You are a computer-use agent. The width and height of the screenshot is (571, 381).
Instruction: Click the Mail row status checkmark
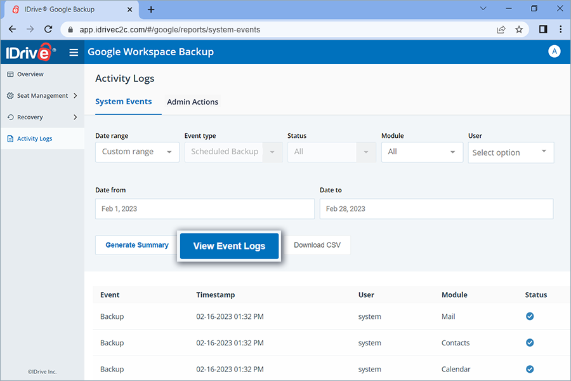[x=530, y=316]
